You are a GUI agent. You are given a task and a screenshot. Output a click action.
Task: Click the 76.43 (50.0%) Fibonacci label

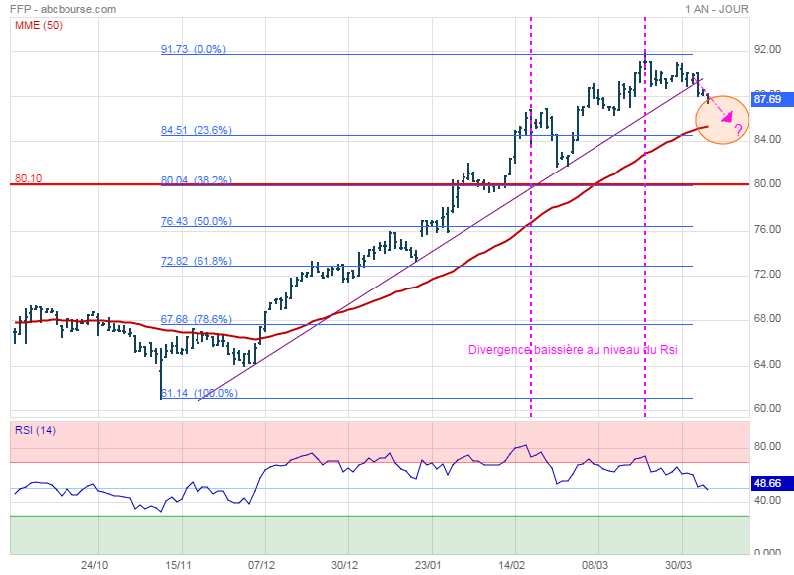[x=197, y=221]
